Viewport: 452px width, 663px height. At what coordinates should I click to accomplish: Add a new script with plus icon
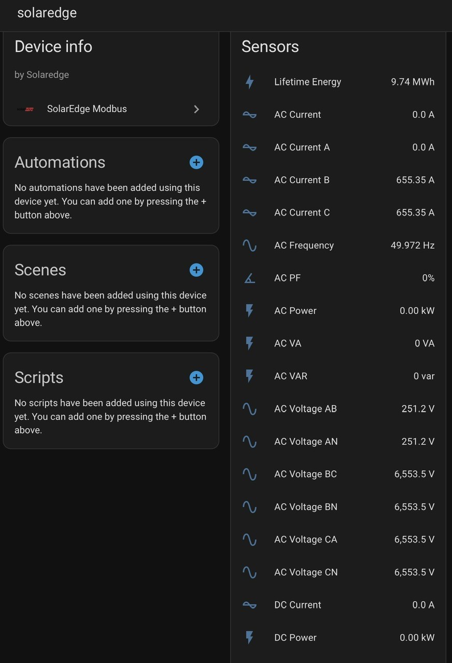click(196, 378)
